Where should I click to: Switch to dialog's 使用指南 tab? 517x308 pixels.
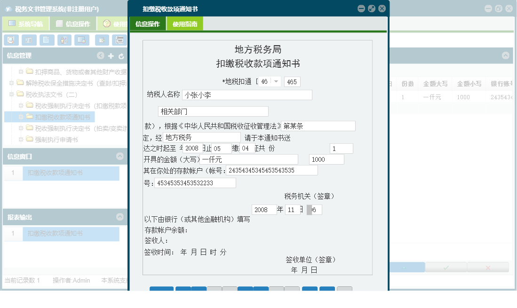click(x=185, y=24)
